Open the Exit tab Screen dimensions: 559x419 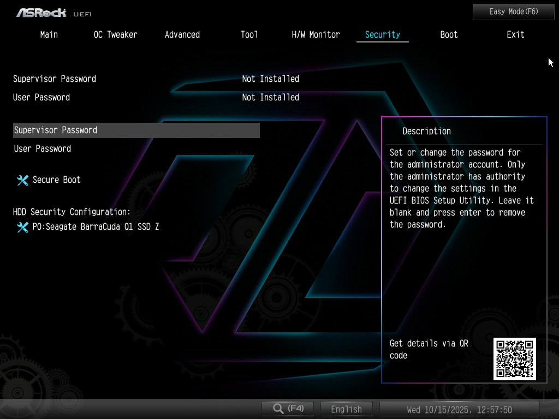[x=515, y=34]
